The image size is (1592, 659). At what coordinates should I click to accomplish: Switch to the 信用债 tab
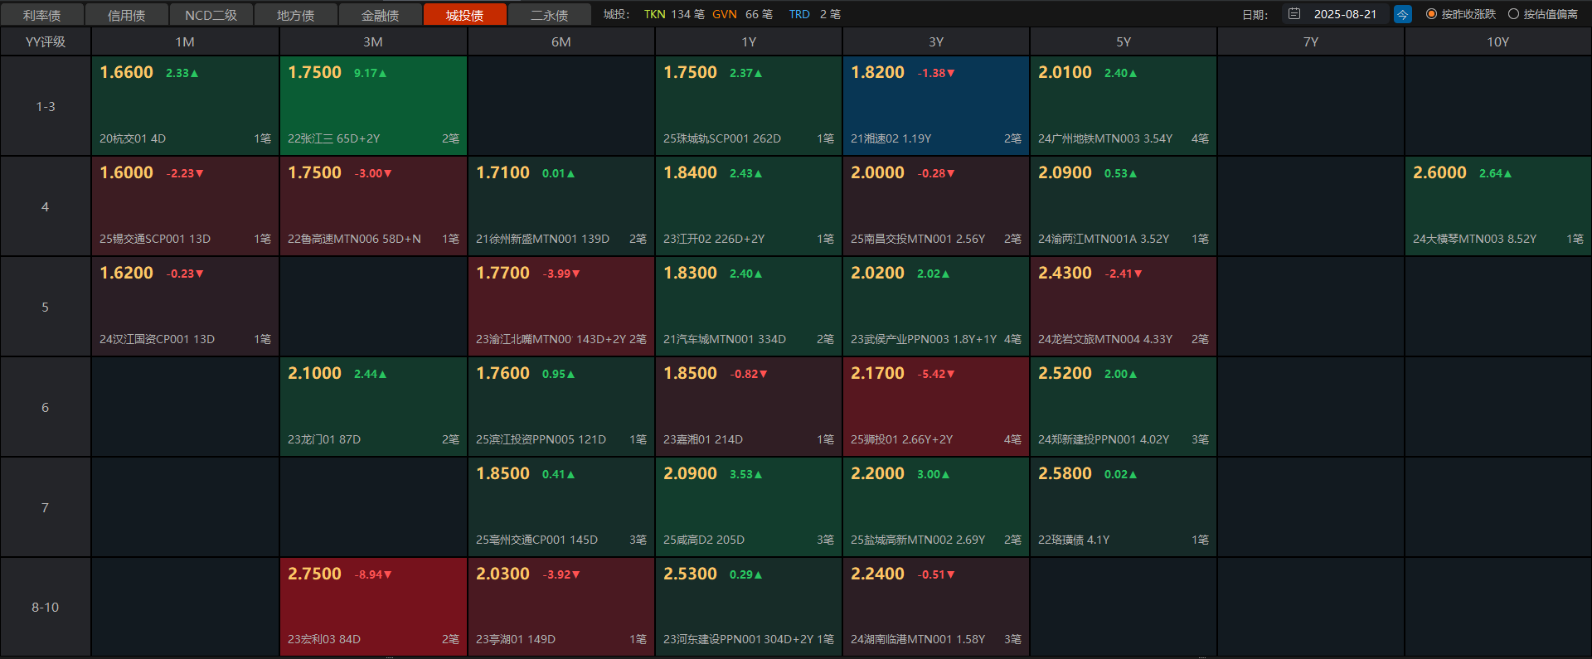click(127, 15)
